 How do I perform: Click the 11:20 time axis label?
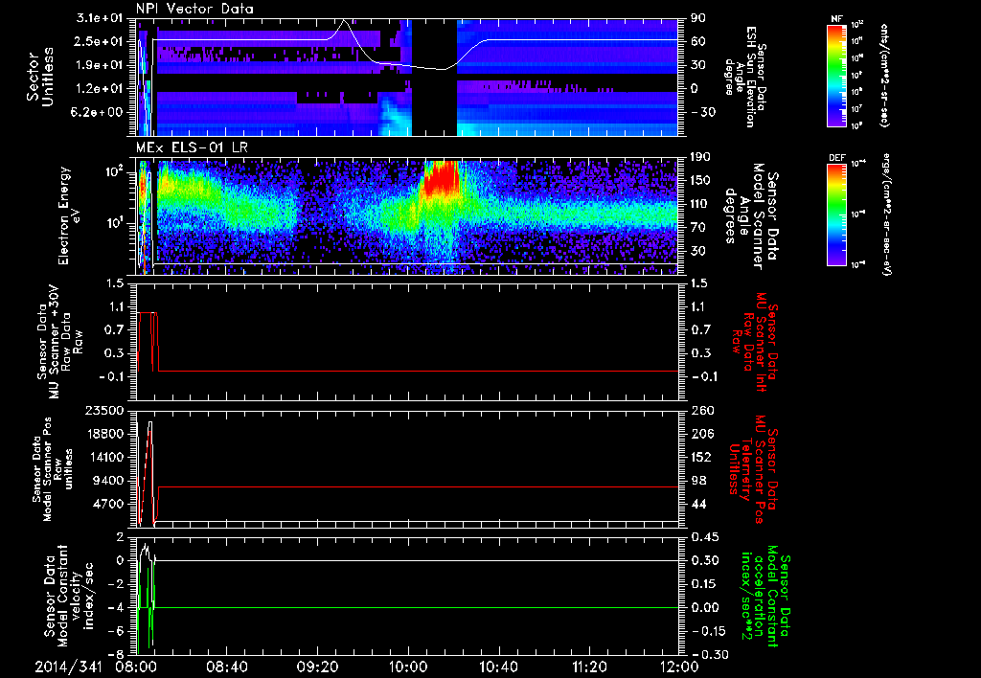click(x=589, y=667)
